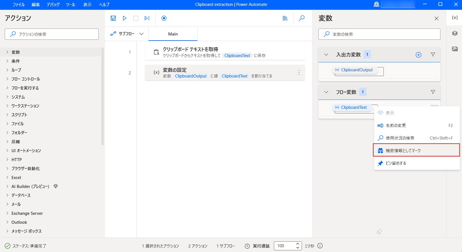Collapse the フロー変数 section

click(326, 92)
